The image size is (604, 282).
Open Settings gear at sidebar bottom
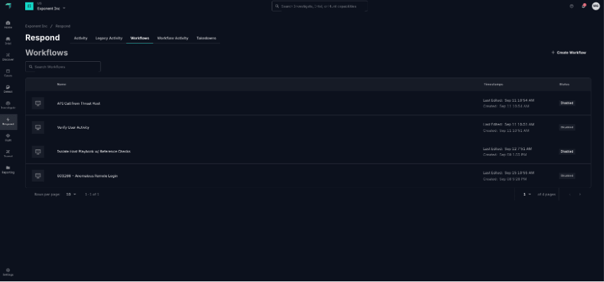8,272
